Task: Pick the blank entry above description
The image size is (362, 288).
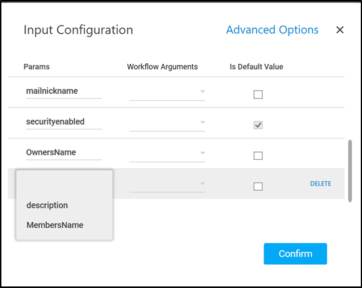Action: coord(64,185)
